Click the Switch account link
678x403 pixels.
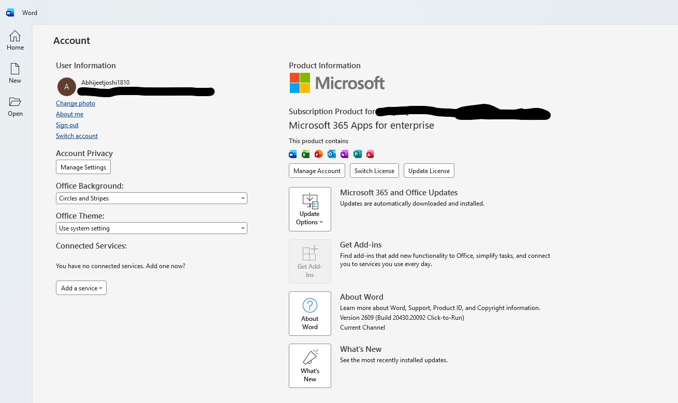point(77,136)
